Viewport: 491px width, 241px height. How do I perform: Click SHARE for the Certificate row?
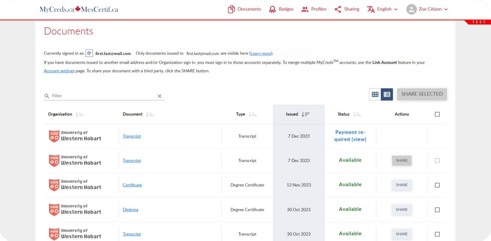(x=402, y=185)
